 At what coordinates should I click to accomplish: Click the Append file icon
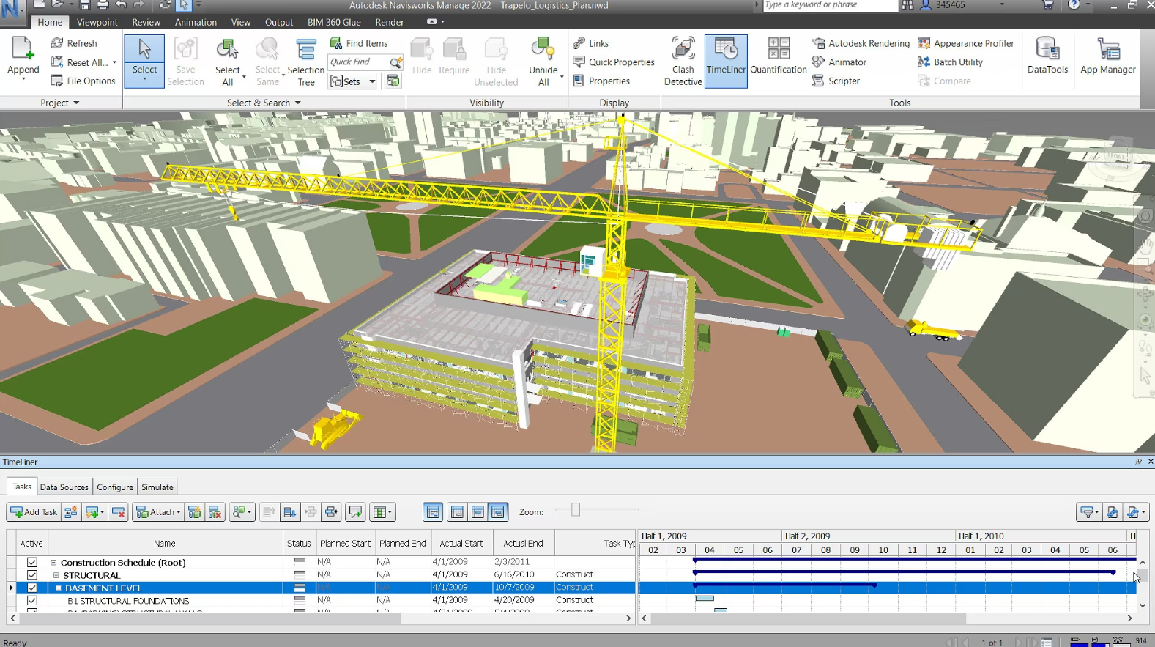point(23,48)
